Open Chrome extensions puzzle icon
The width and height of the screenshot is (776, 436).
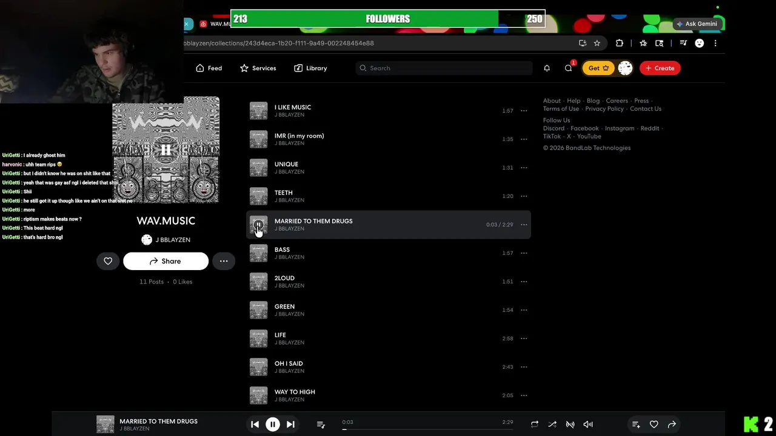[x=619, y=43]
